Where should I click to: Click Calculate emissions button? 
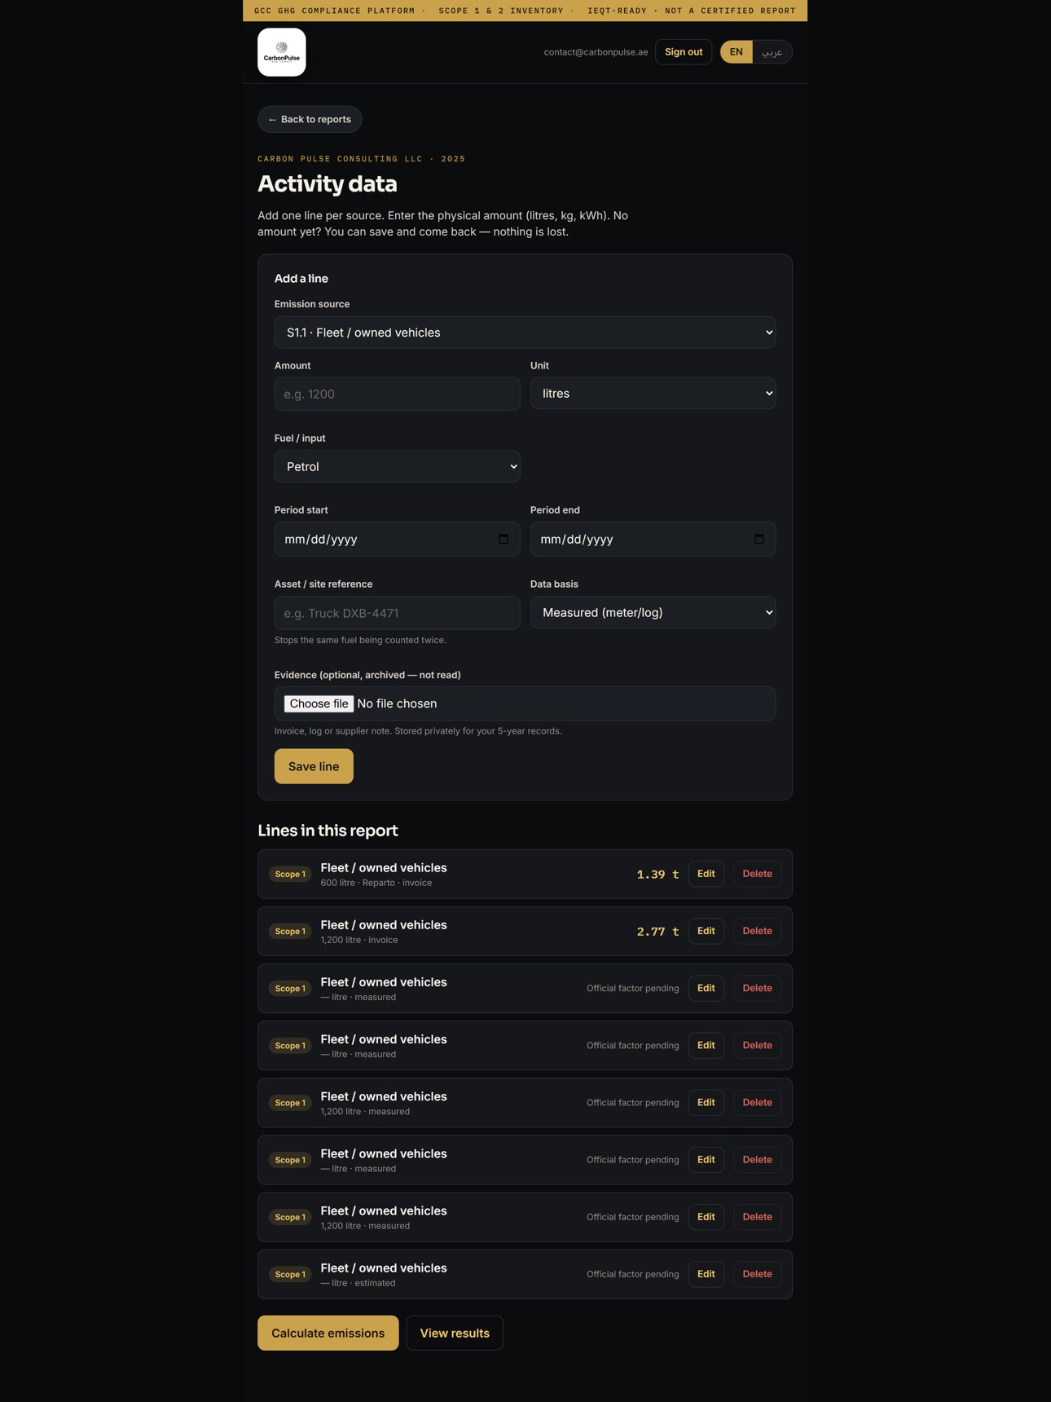point(328,1333)
